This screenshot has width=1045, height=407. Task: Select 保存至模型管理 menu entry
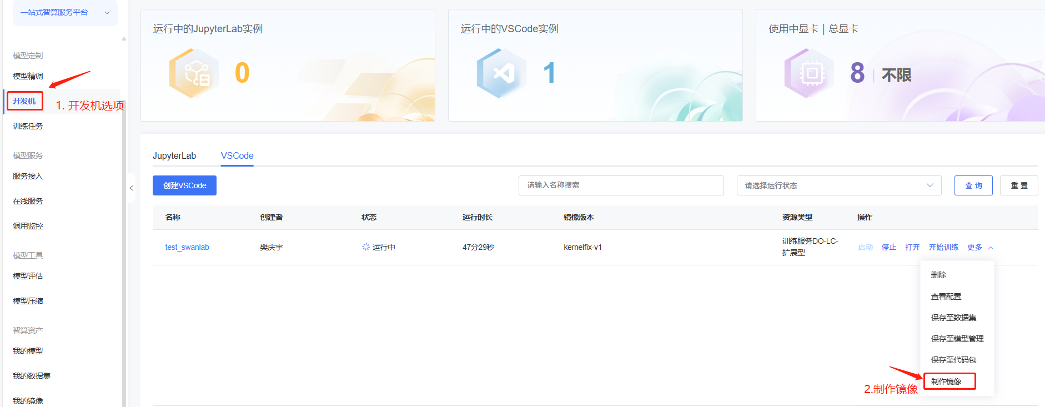(x=957, y=339)
